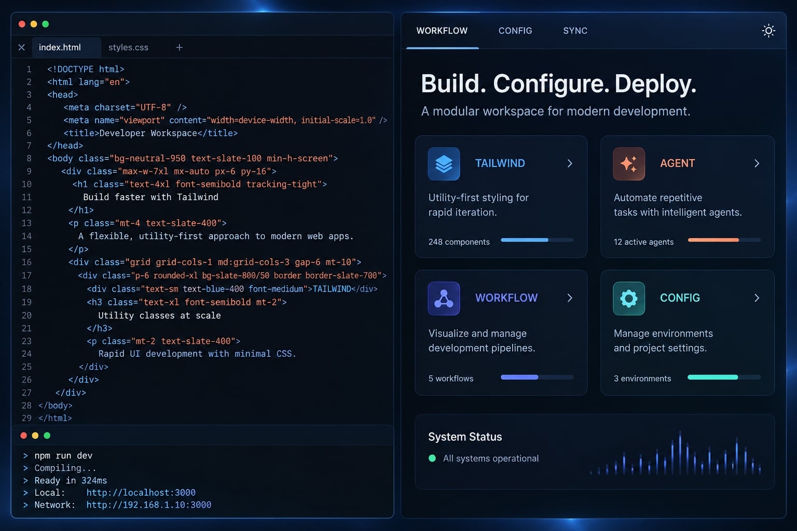The image size is (797, 531).
Task: Click the yellow dot on editor window
Action: point(34,24)
